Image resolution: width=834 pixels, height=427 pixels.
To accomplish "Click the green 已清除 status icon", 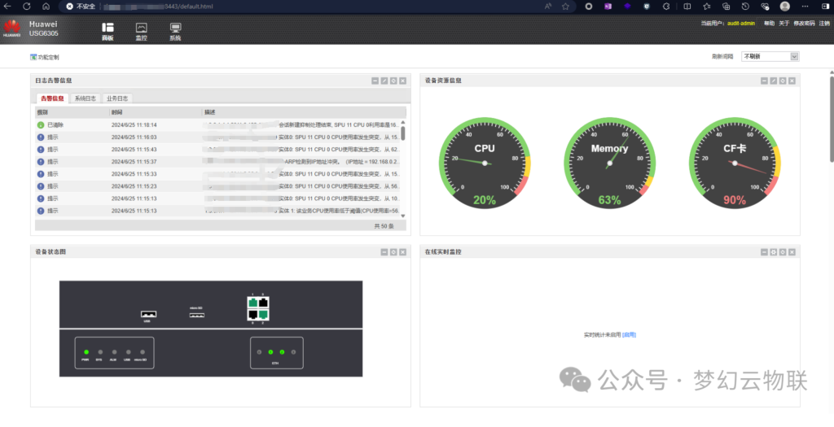I will pos(41,124).
